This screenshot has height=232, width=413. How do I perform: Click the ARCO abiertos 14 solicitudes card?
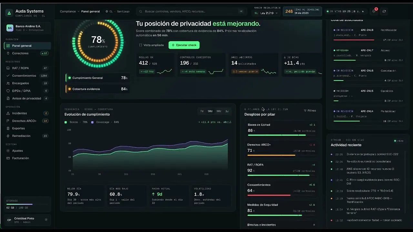click(x=253, y=65)
